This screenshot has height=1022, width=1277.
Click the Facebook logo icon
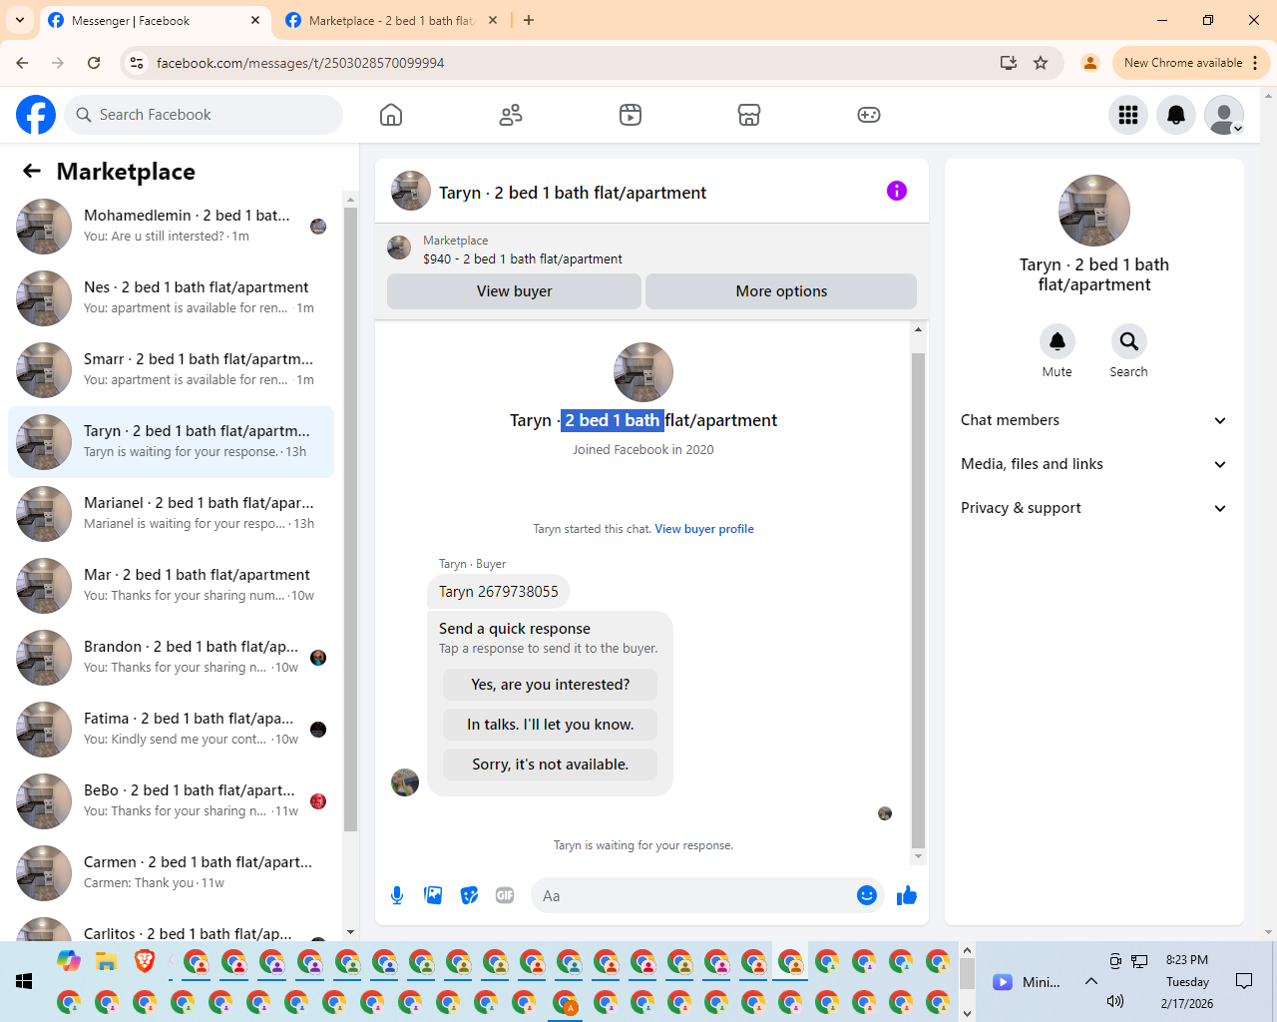point(36,115)
